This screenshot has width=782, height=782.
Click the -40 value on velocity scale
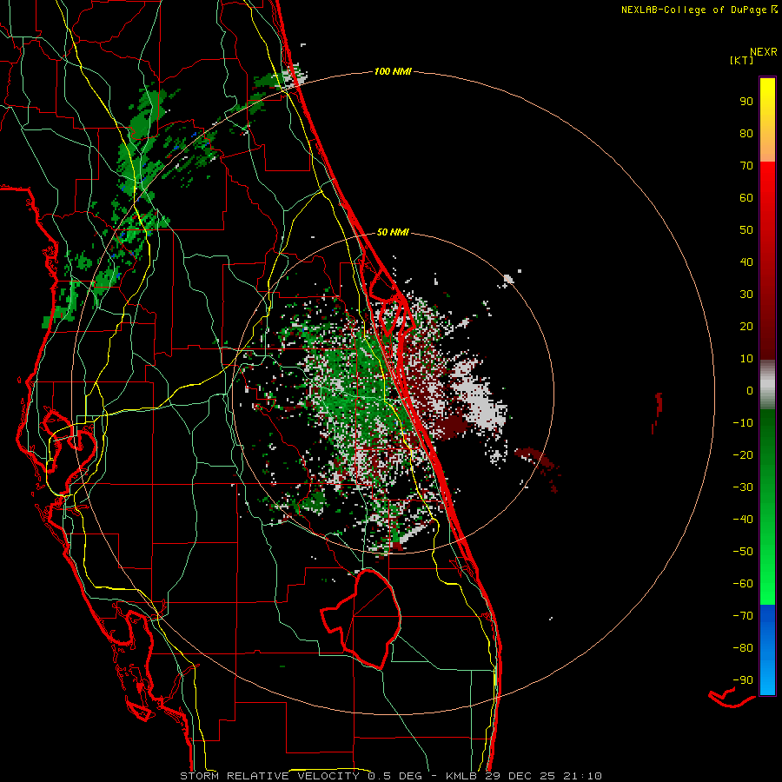coord(743,520)
